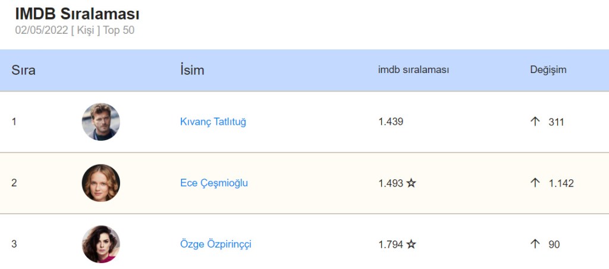Click the up arrow beside 1.142

point(535,183)
